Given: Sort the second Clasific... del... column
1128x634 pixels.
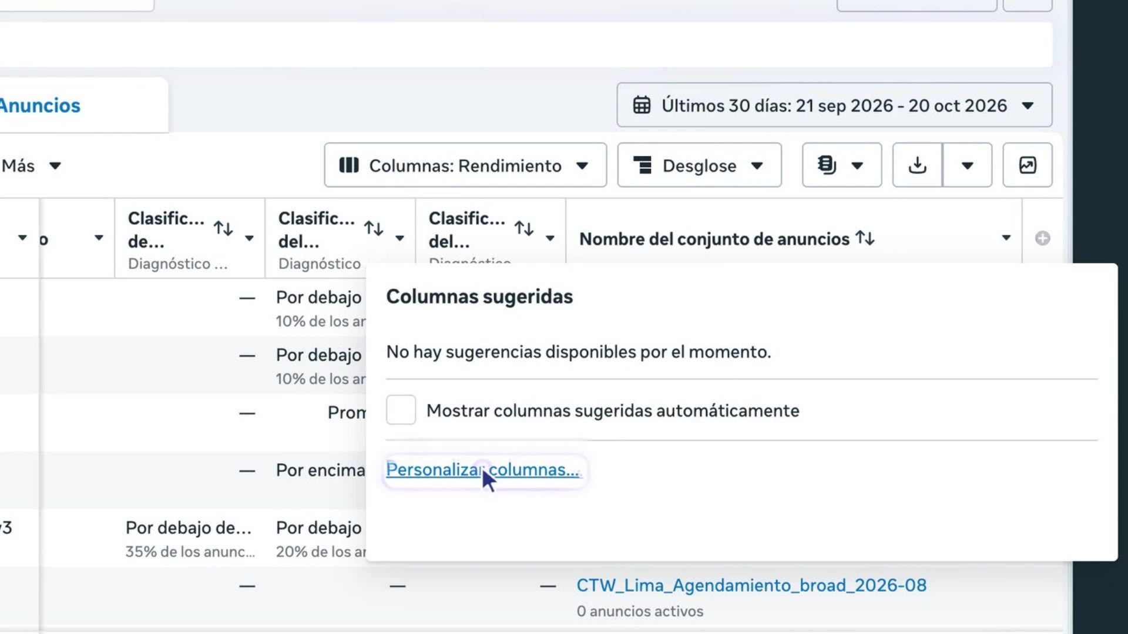Looking at the screenshot, I should tap(374, 228).
